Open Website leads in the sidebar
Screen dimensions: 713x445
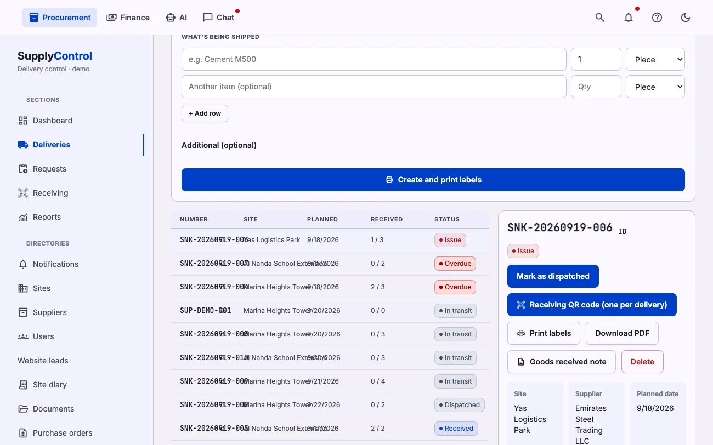[x=43, y=361]
